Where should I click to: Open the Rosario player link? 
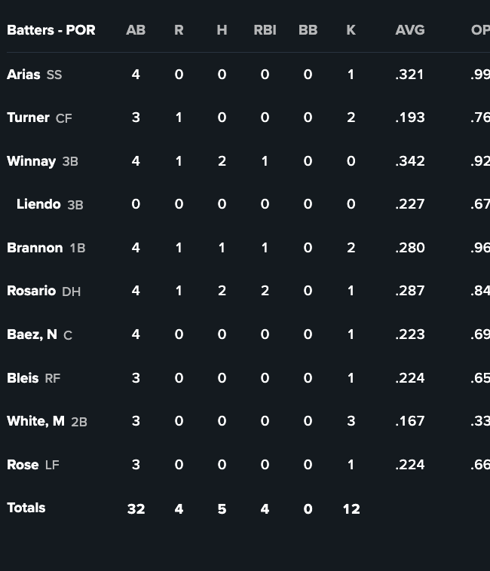coord(32,291)
